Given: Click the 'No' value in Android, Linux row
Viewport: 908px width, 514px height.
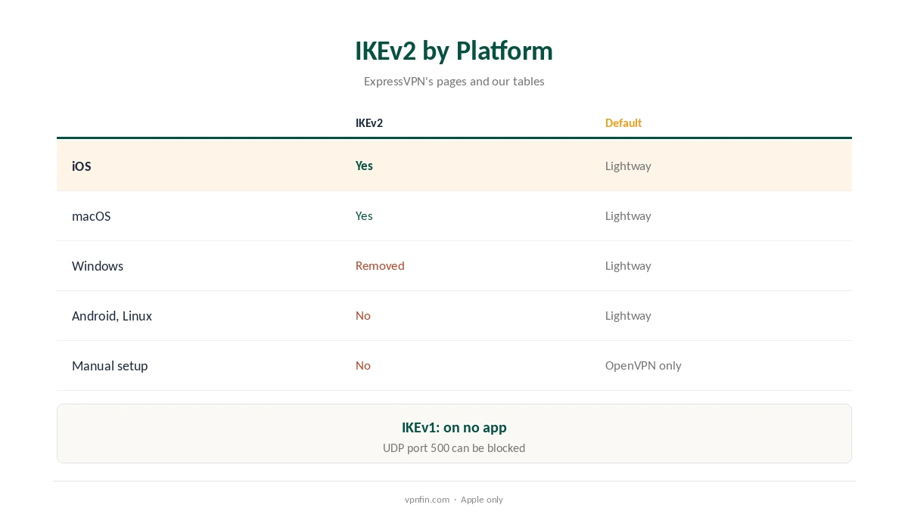Looking at the screenshot, I should coord(363,315).
